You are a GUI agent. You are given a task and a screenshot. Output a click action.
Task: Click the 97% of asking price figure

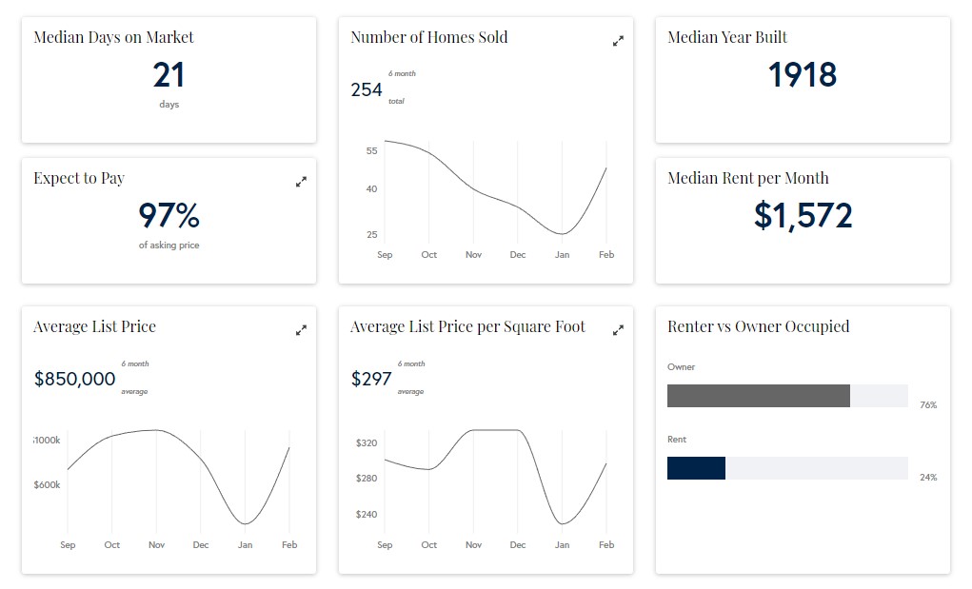(x=169, y=216)
